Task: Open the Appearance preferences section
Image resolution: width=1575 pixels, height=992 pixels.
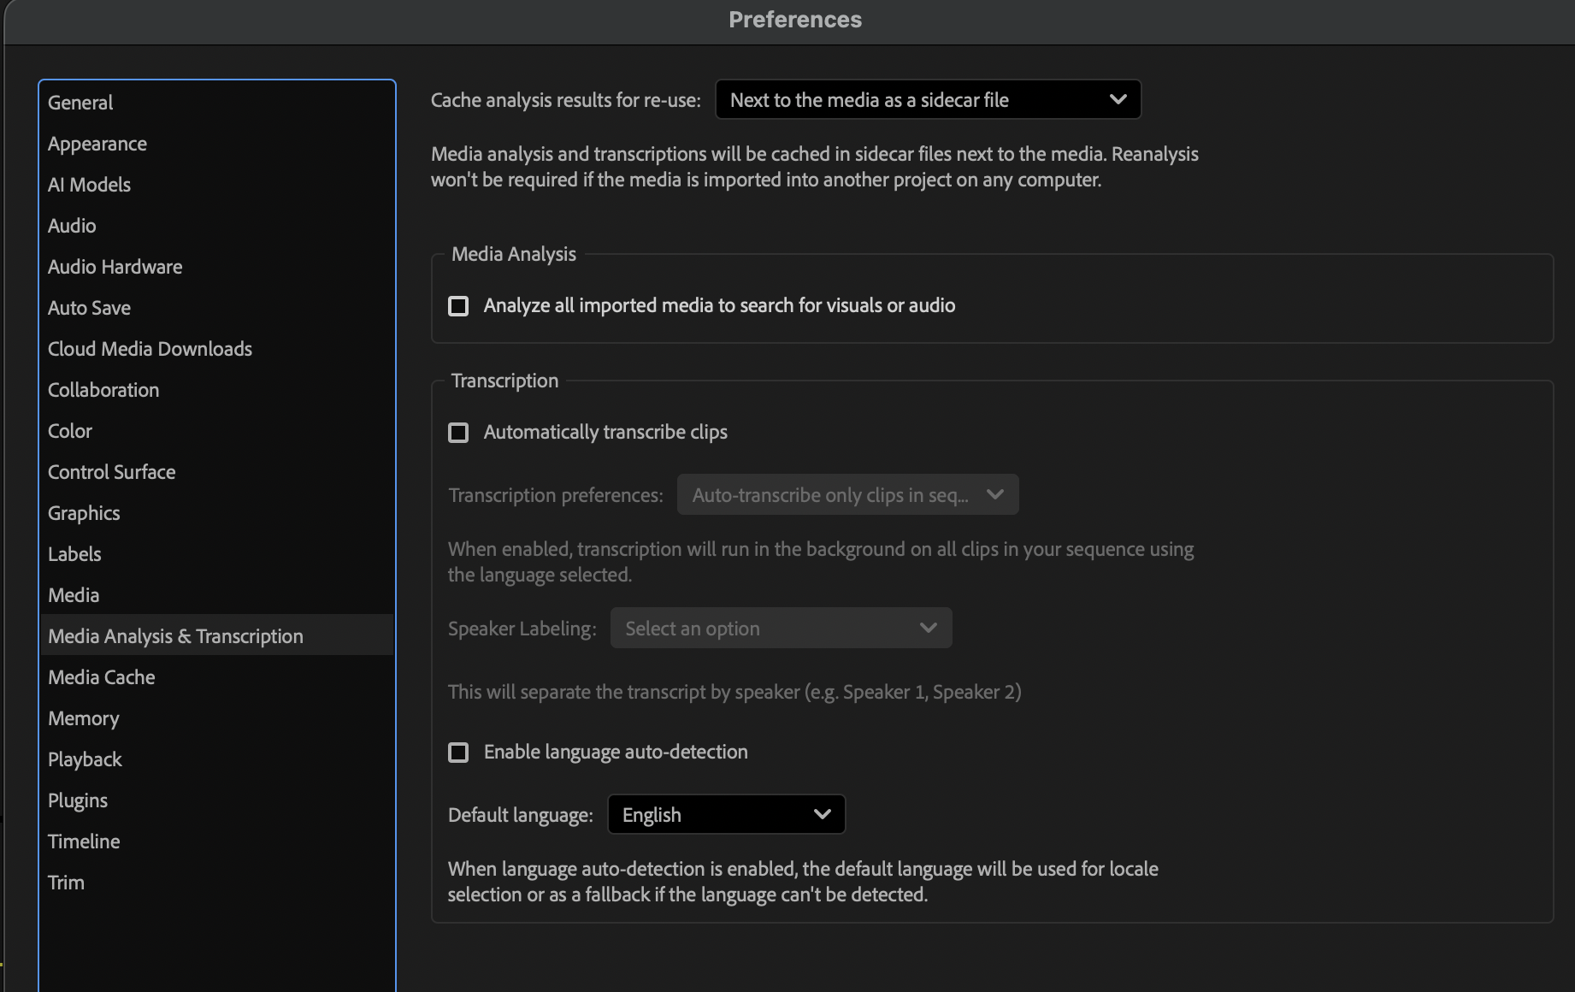Action: pyautogui.click(x=97, y=143)
